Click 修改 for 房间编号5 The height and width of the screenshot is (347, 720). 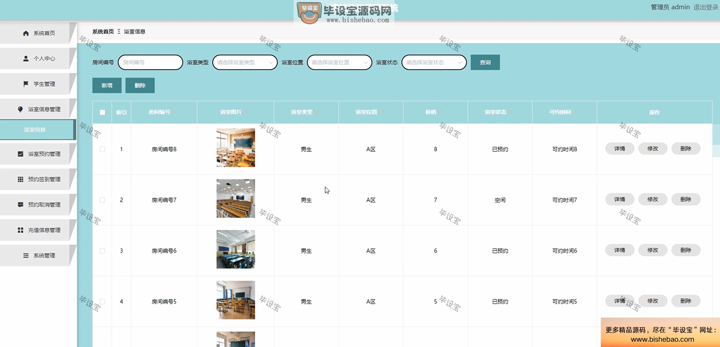653,301
